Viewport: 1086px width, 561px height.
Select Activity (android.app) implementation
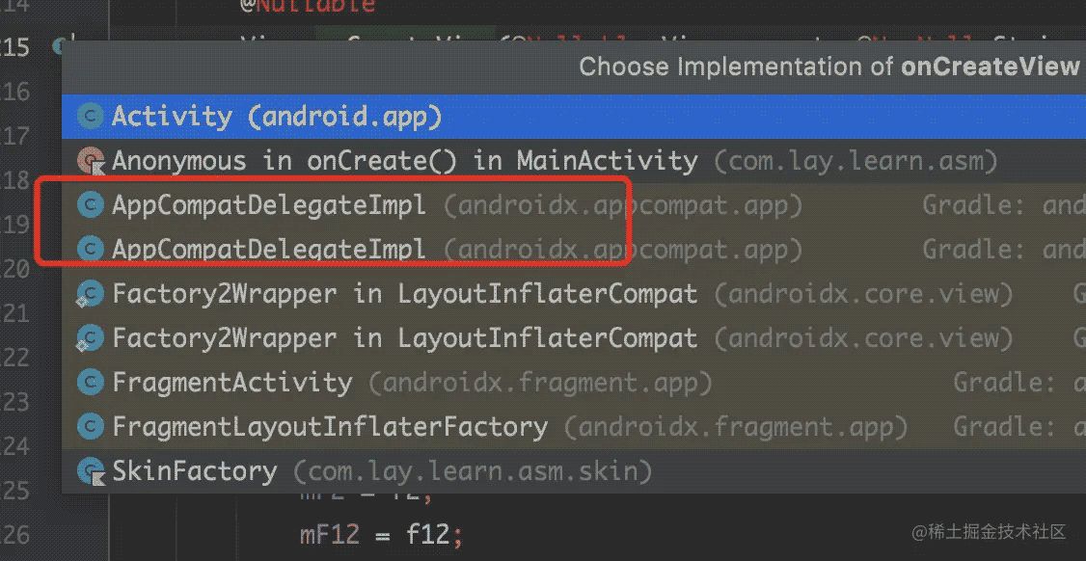coord(276,118)
